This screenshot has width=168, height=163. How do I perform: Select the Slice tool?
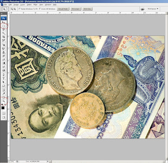click(x=4, y=40)
